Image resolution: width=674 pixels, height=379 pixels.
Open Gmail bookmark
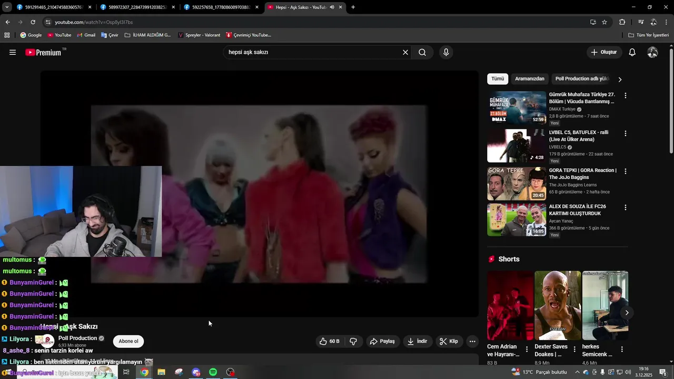point(86,35)
